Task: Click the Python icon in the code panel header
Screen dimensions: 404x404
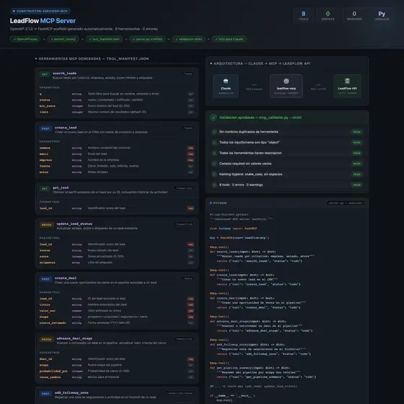Action: (211, 203)
